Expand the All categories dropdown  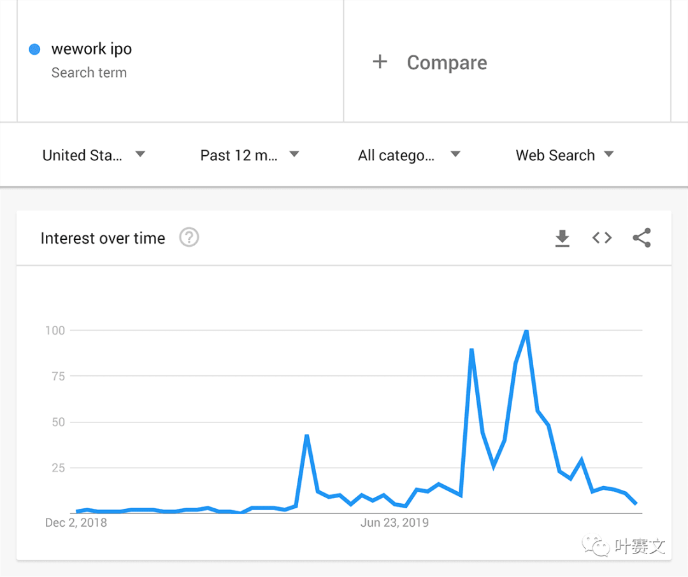pyautogui.click(x=409, y=155)
